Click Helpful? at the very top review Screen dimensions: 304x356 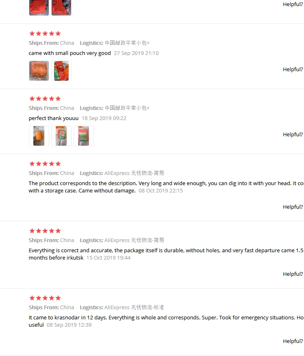coord(293,4)
